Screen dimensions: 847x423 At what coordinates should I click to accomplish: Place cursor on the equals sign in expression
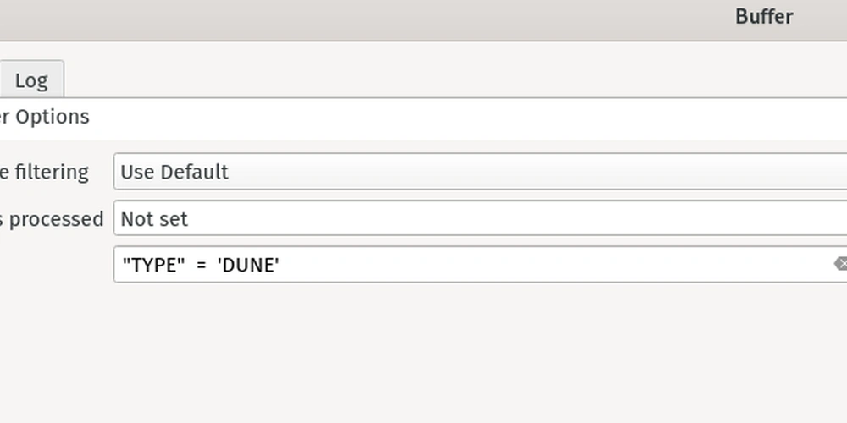[x=202, y=266]
